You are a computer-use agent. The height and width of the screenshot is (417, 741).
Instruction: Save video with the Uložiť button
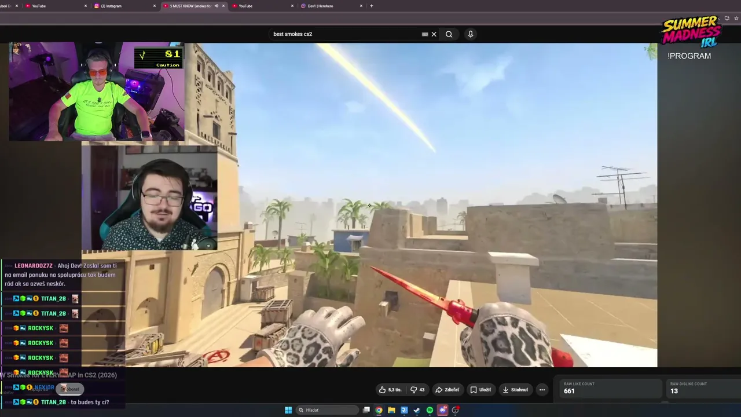480,390
